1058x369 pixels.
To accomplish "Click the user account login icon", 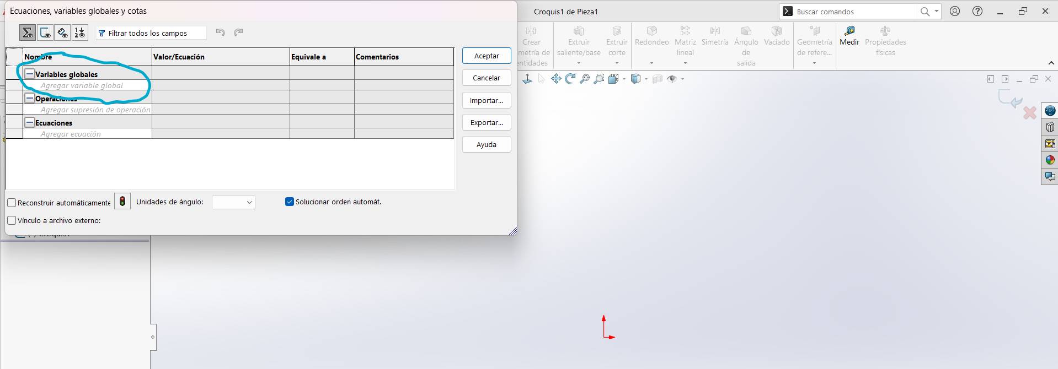I will tap(955, 11).
